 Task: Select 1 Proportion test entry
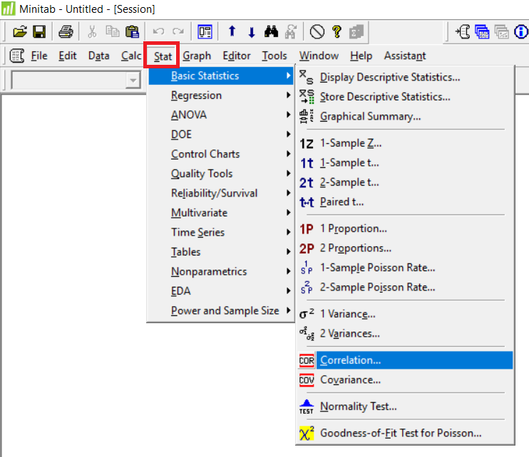coord(353,228)
